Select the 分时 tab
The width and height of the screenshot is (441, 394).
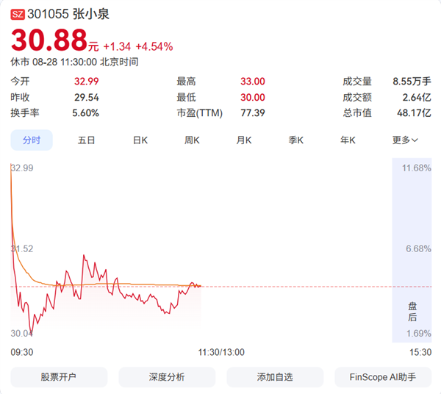32,140
